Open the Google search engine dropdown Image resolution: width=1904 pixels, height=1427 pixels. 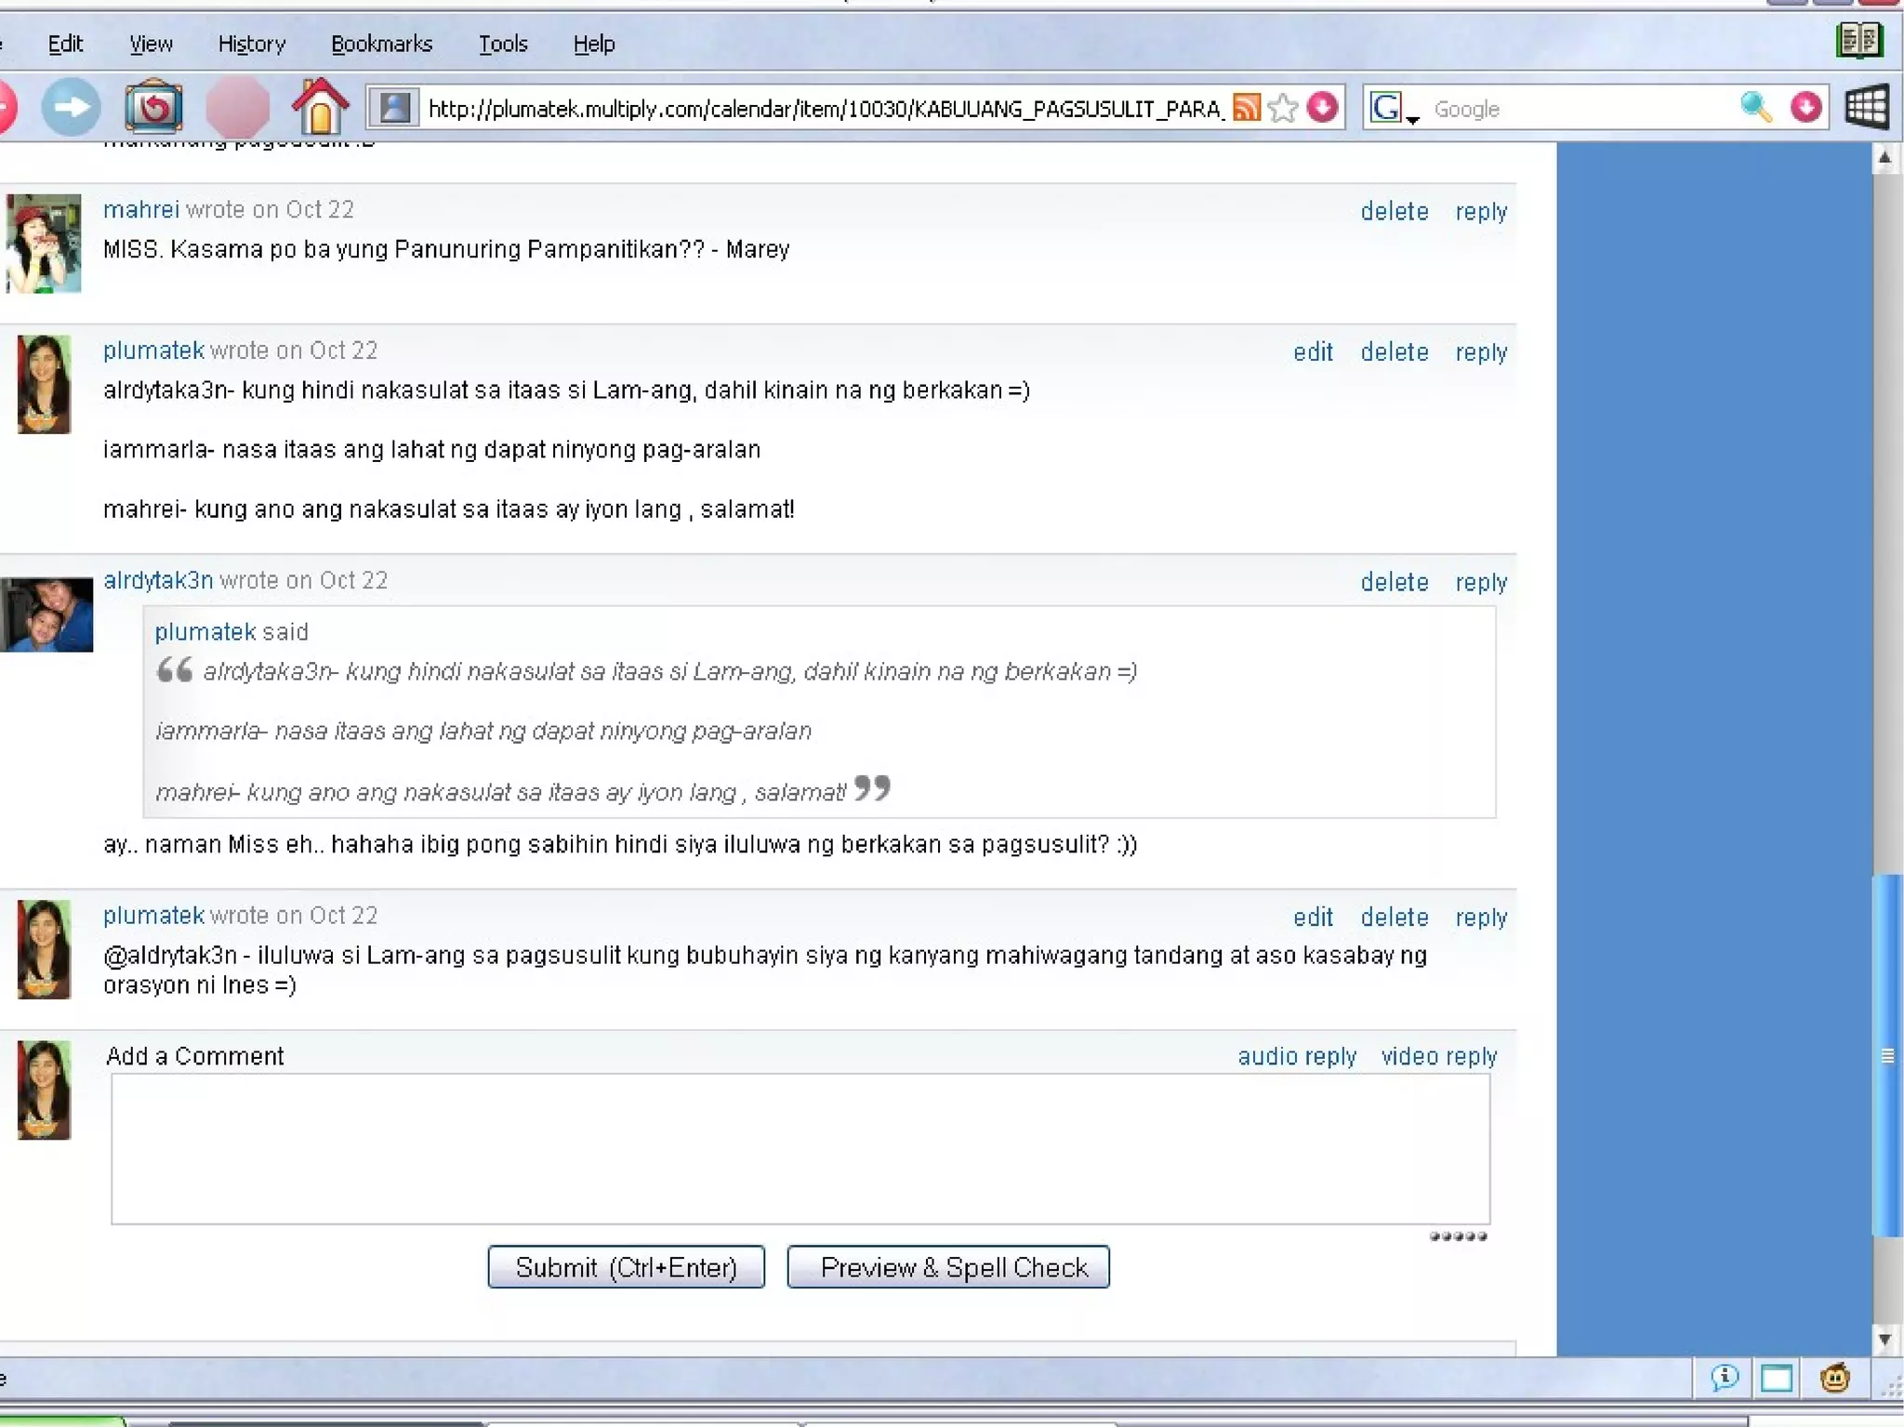[x=1394, y=110]
